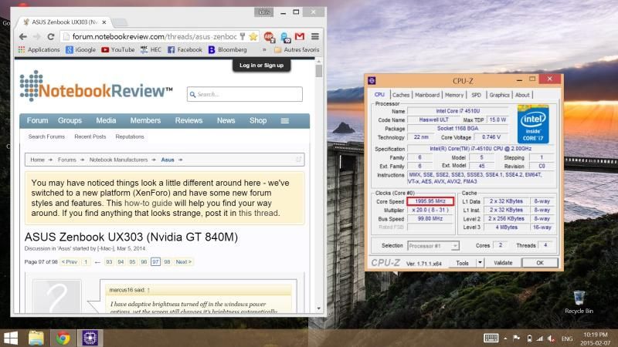Open the Processor #1 selection dropdown
618x347 pixels.
click(433, 246)
